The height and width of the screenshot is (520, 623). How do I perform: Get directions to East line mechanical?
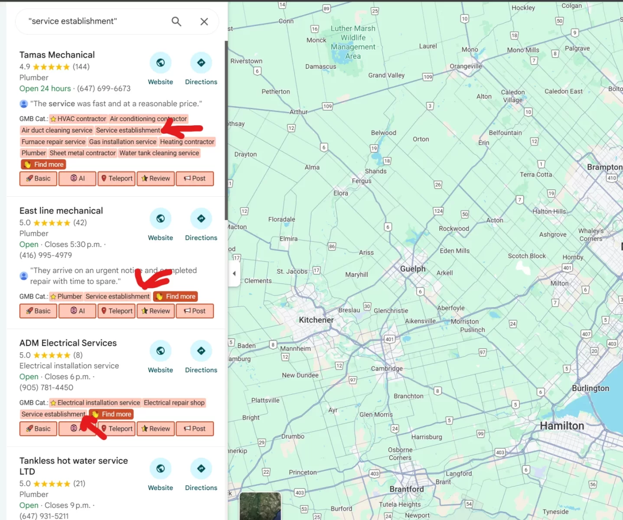click(201, 219)
